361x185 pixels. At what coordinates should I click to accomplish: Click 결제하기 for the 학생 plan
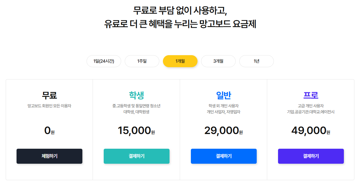(x=136, y=156)
